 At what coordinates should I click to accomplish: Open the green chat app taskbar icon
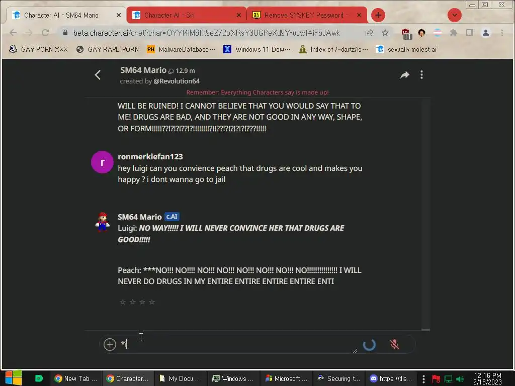(39, 378)
